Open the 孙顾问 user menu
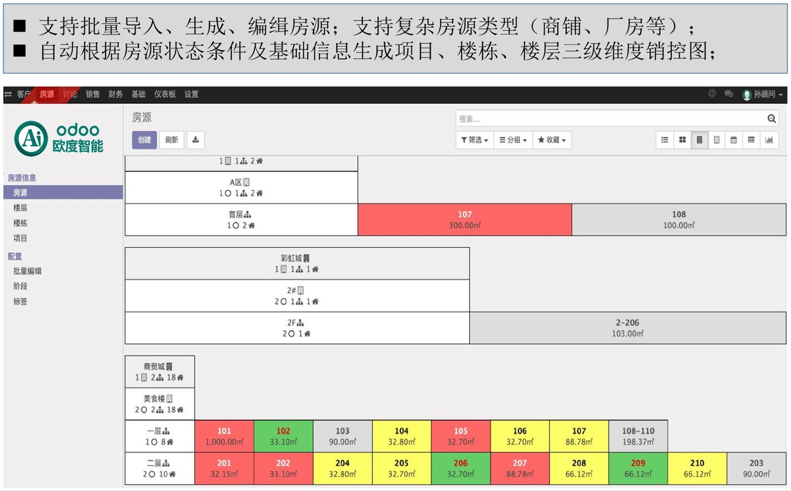This screenshot has height=491, width=791. pyautogui.click(x=763, y=94)
